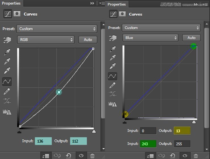This screenshot has width=210, height=159.
Task: Click Input field showing 243
Action: click(148, 144)
